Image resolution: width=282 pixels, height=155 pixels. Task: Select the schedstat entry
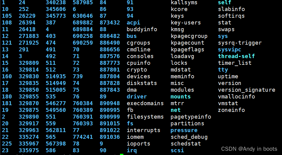click(x=186, y=144)
